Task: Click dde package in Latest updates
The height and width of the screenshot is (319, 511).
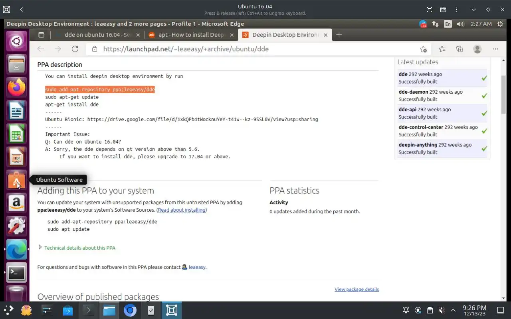Action: 403,74
